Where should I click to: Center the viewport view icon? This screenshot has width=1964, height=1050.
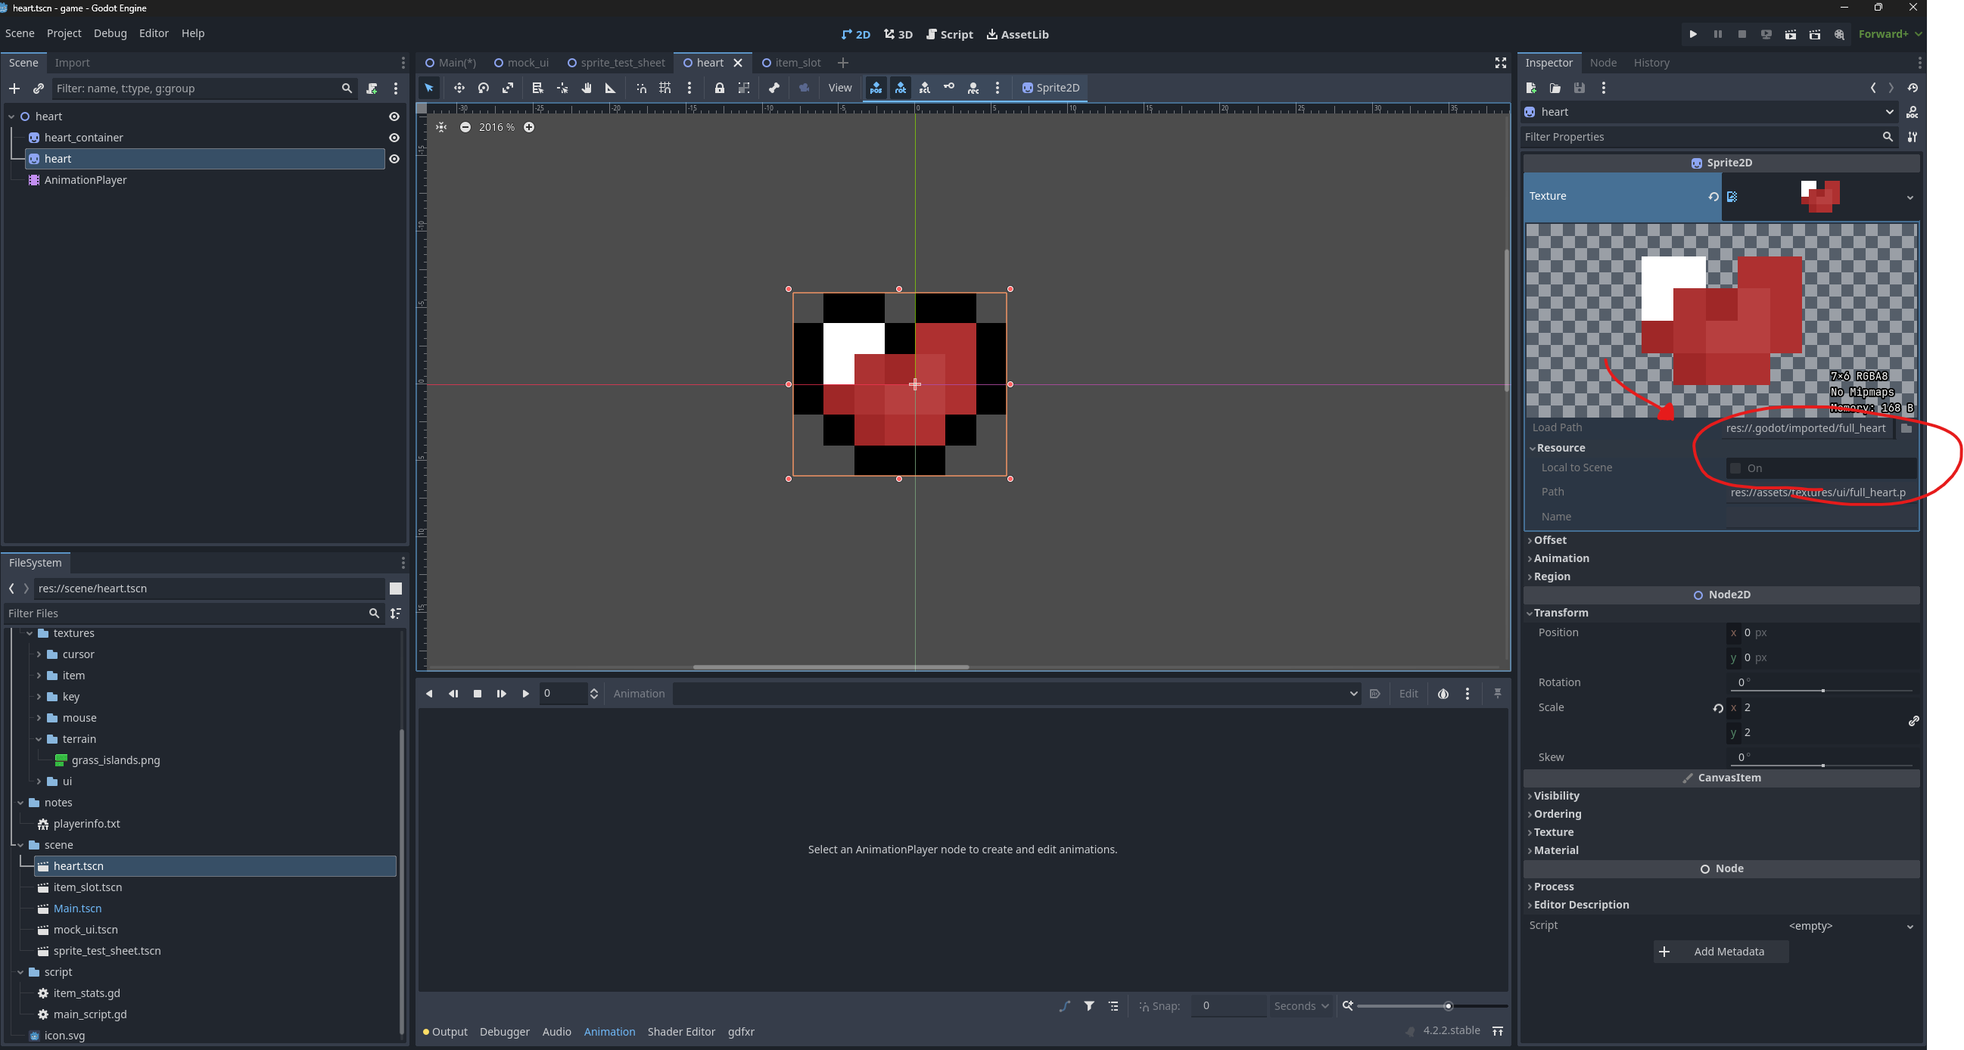point(441,127)
